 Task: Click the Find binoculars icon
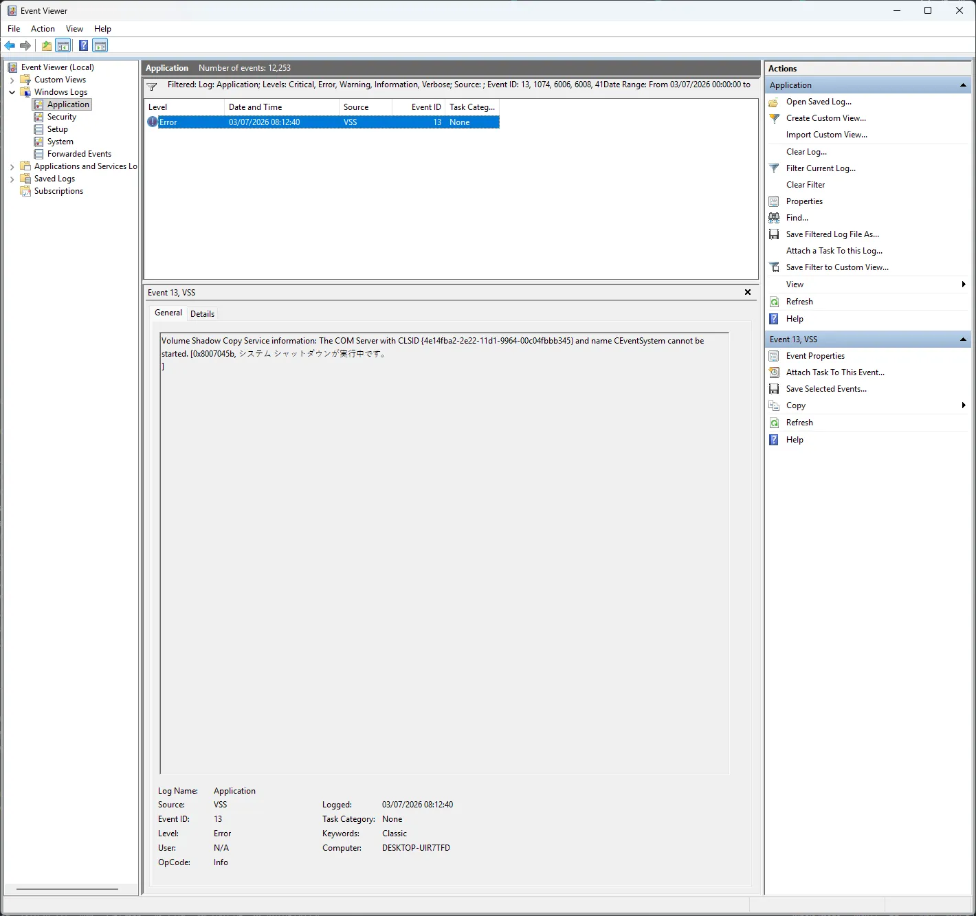point(774,218)
